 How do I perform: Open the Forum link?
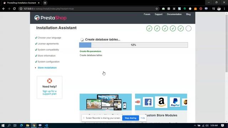point(147,14)
